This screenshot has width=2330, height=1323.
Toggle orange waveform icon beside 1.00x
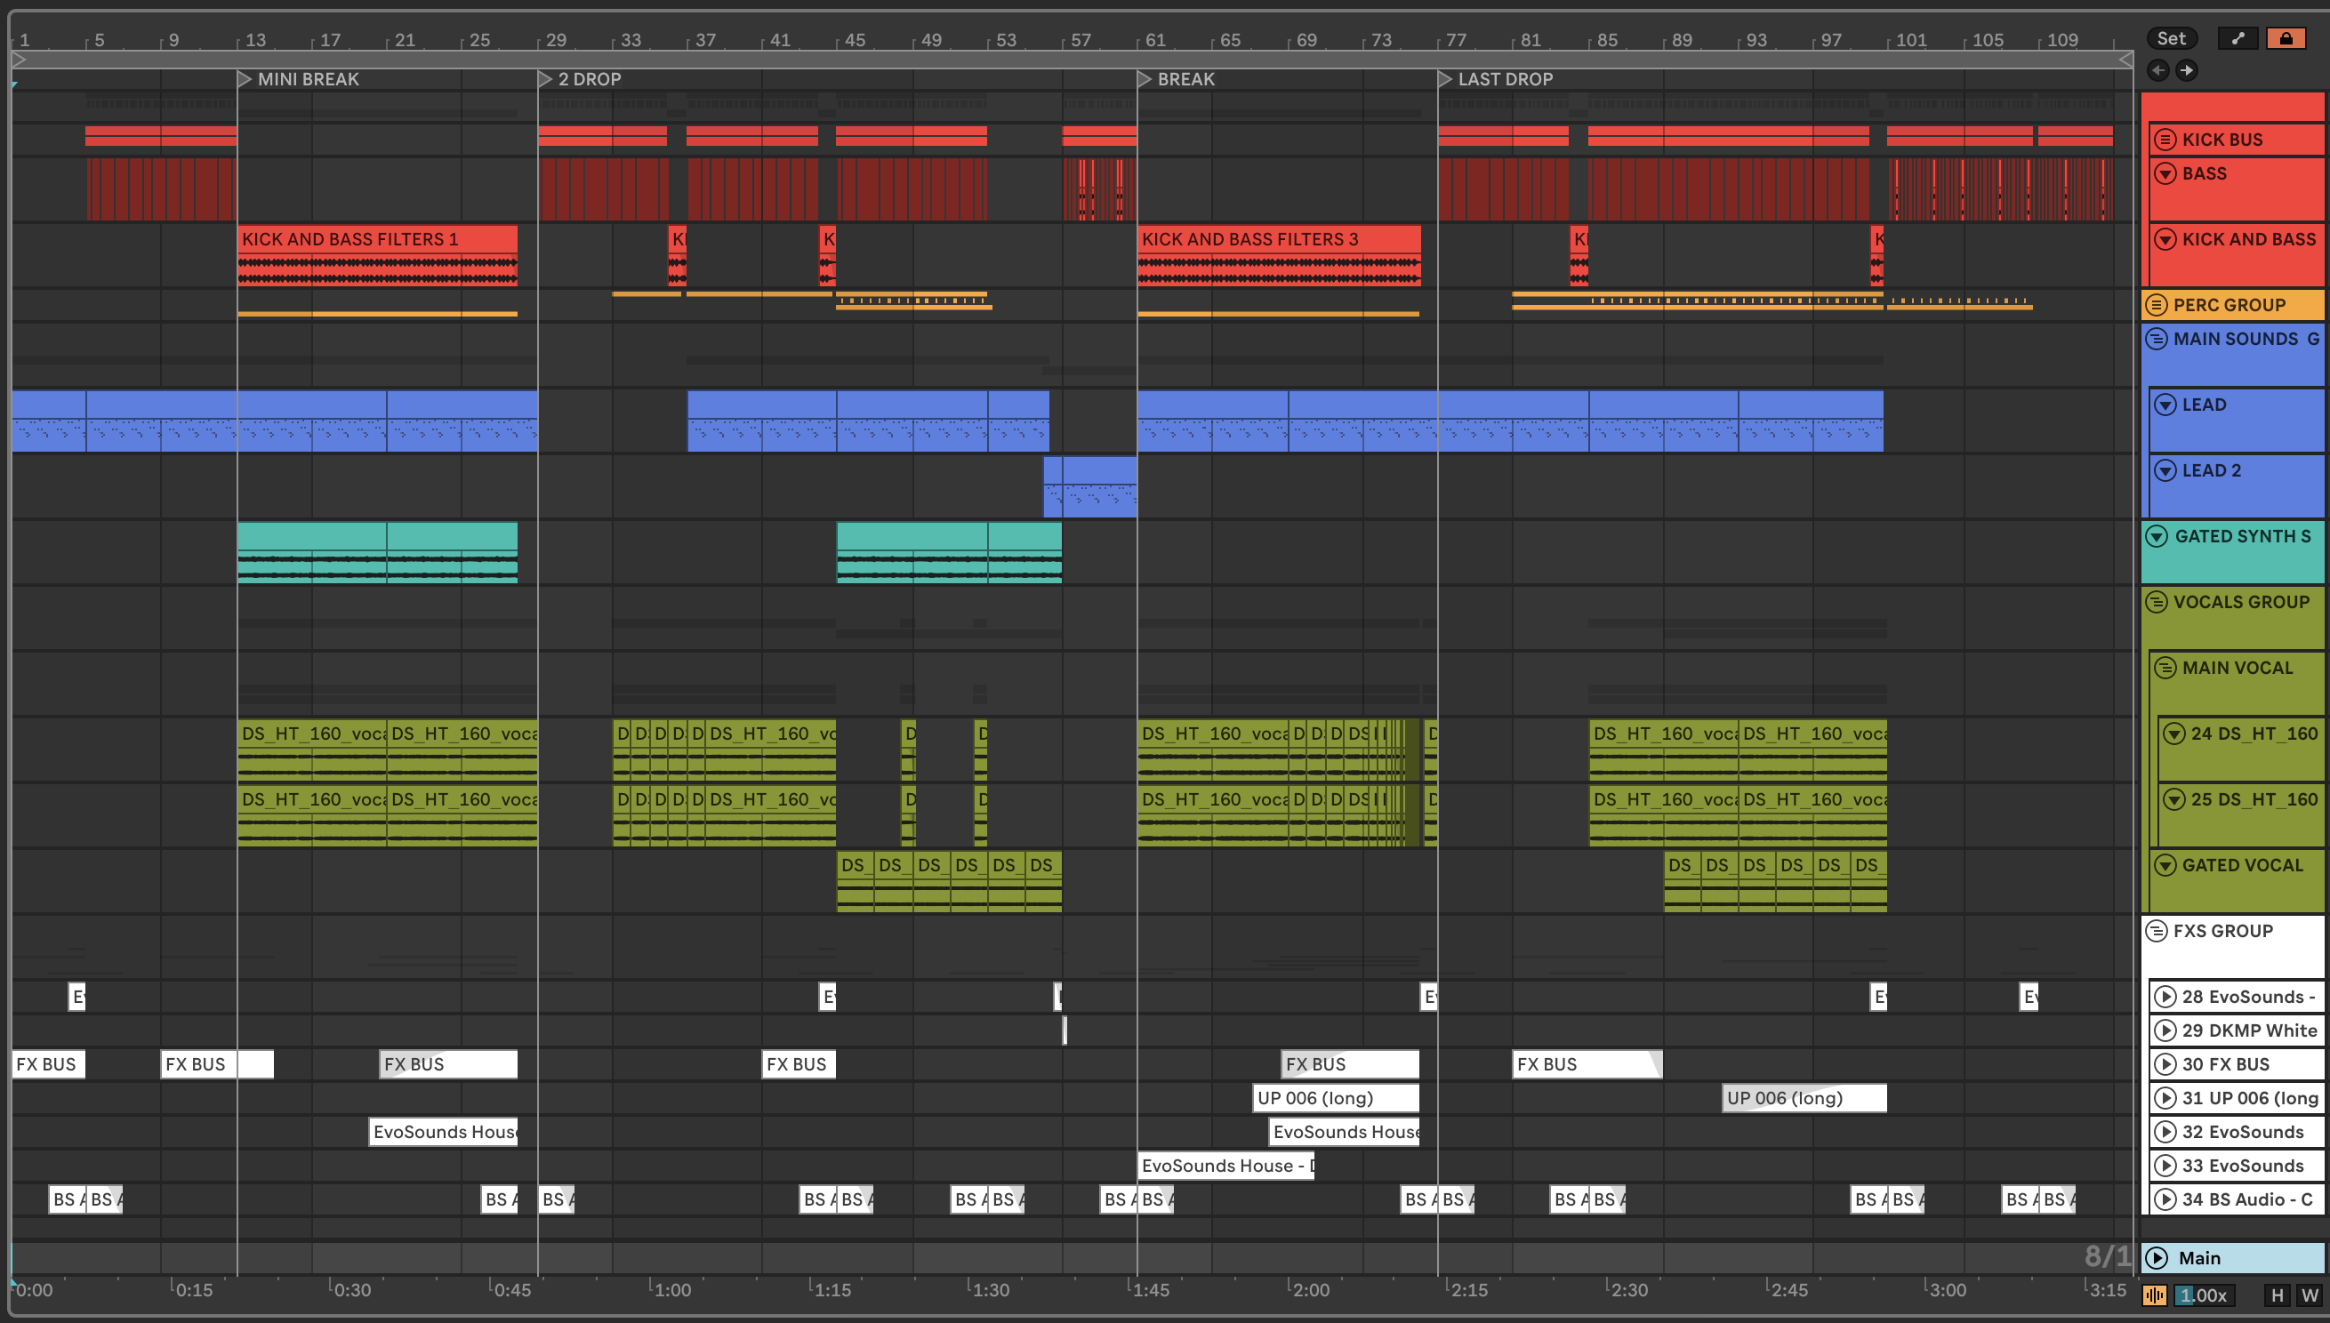point(2154,1295)
